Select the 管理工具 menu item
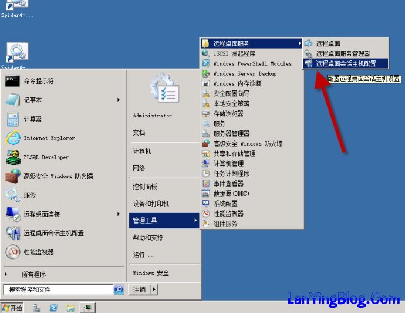This screenshot has width=405, height=313. pos(164,220)
